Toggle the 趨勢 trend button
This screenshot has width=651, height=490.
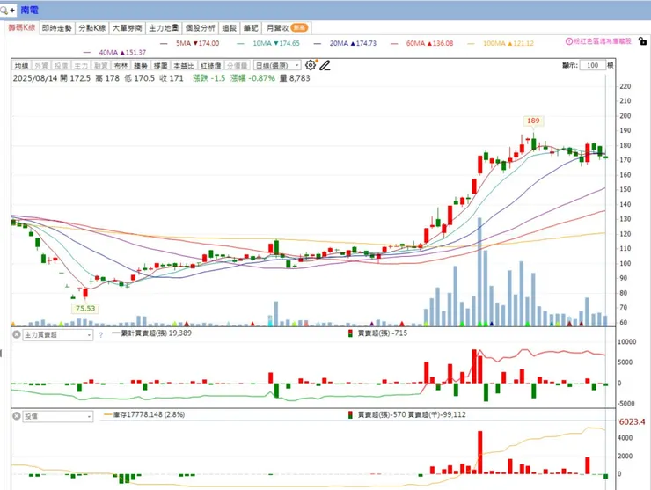pyautogui.click(x=141, y=66)
